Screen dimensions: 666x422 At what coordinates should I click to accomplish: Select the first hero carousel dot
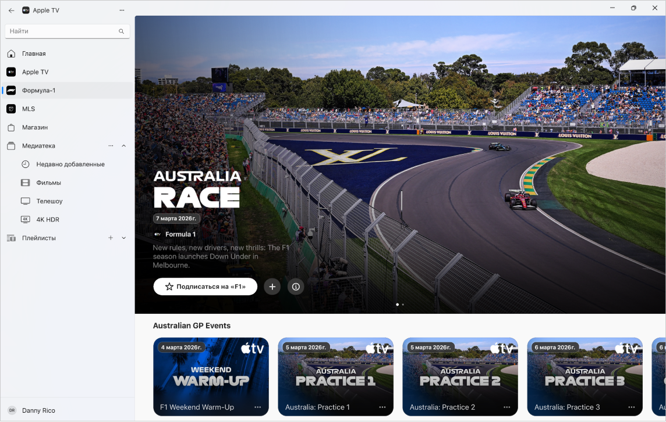397,305
